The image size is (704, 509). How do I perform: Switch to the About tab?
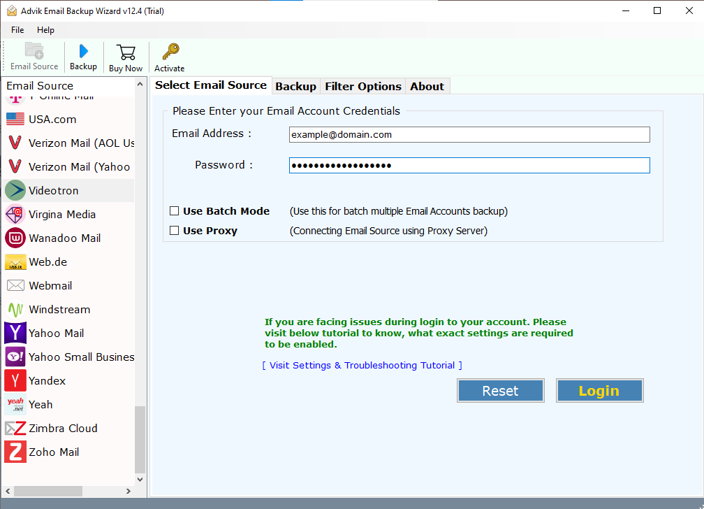(427, 86)
